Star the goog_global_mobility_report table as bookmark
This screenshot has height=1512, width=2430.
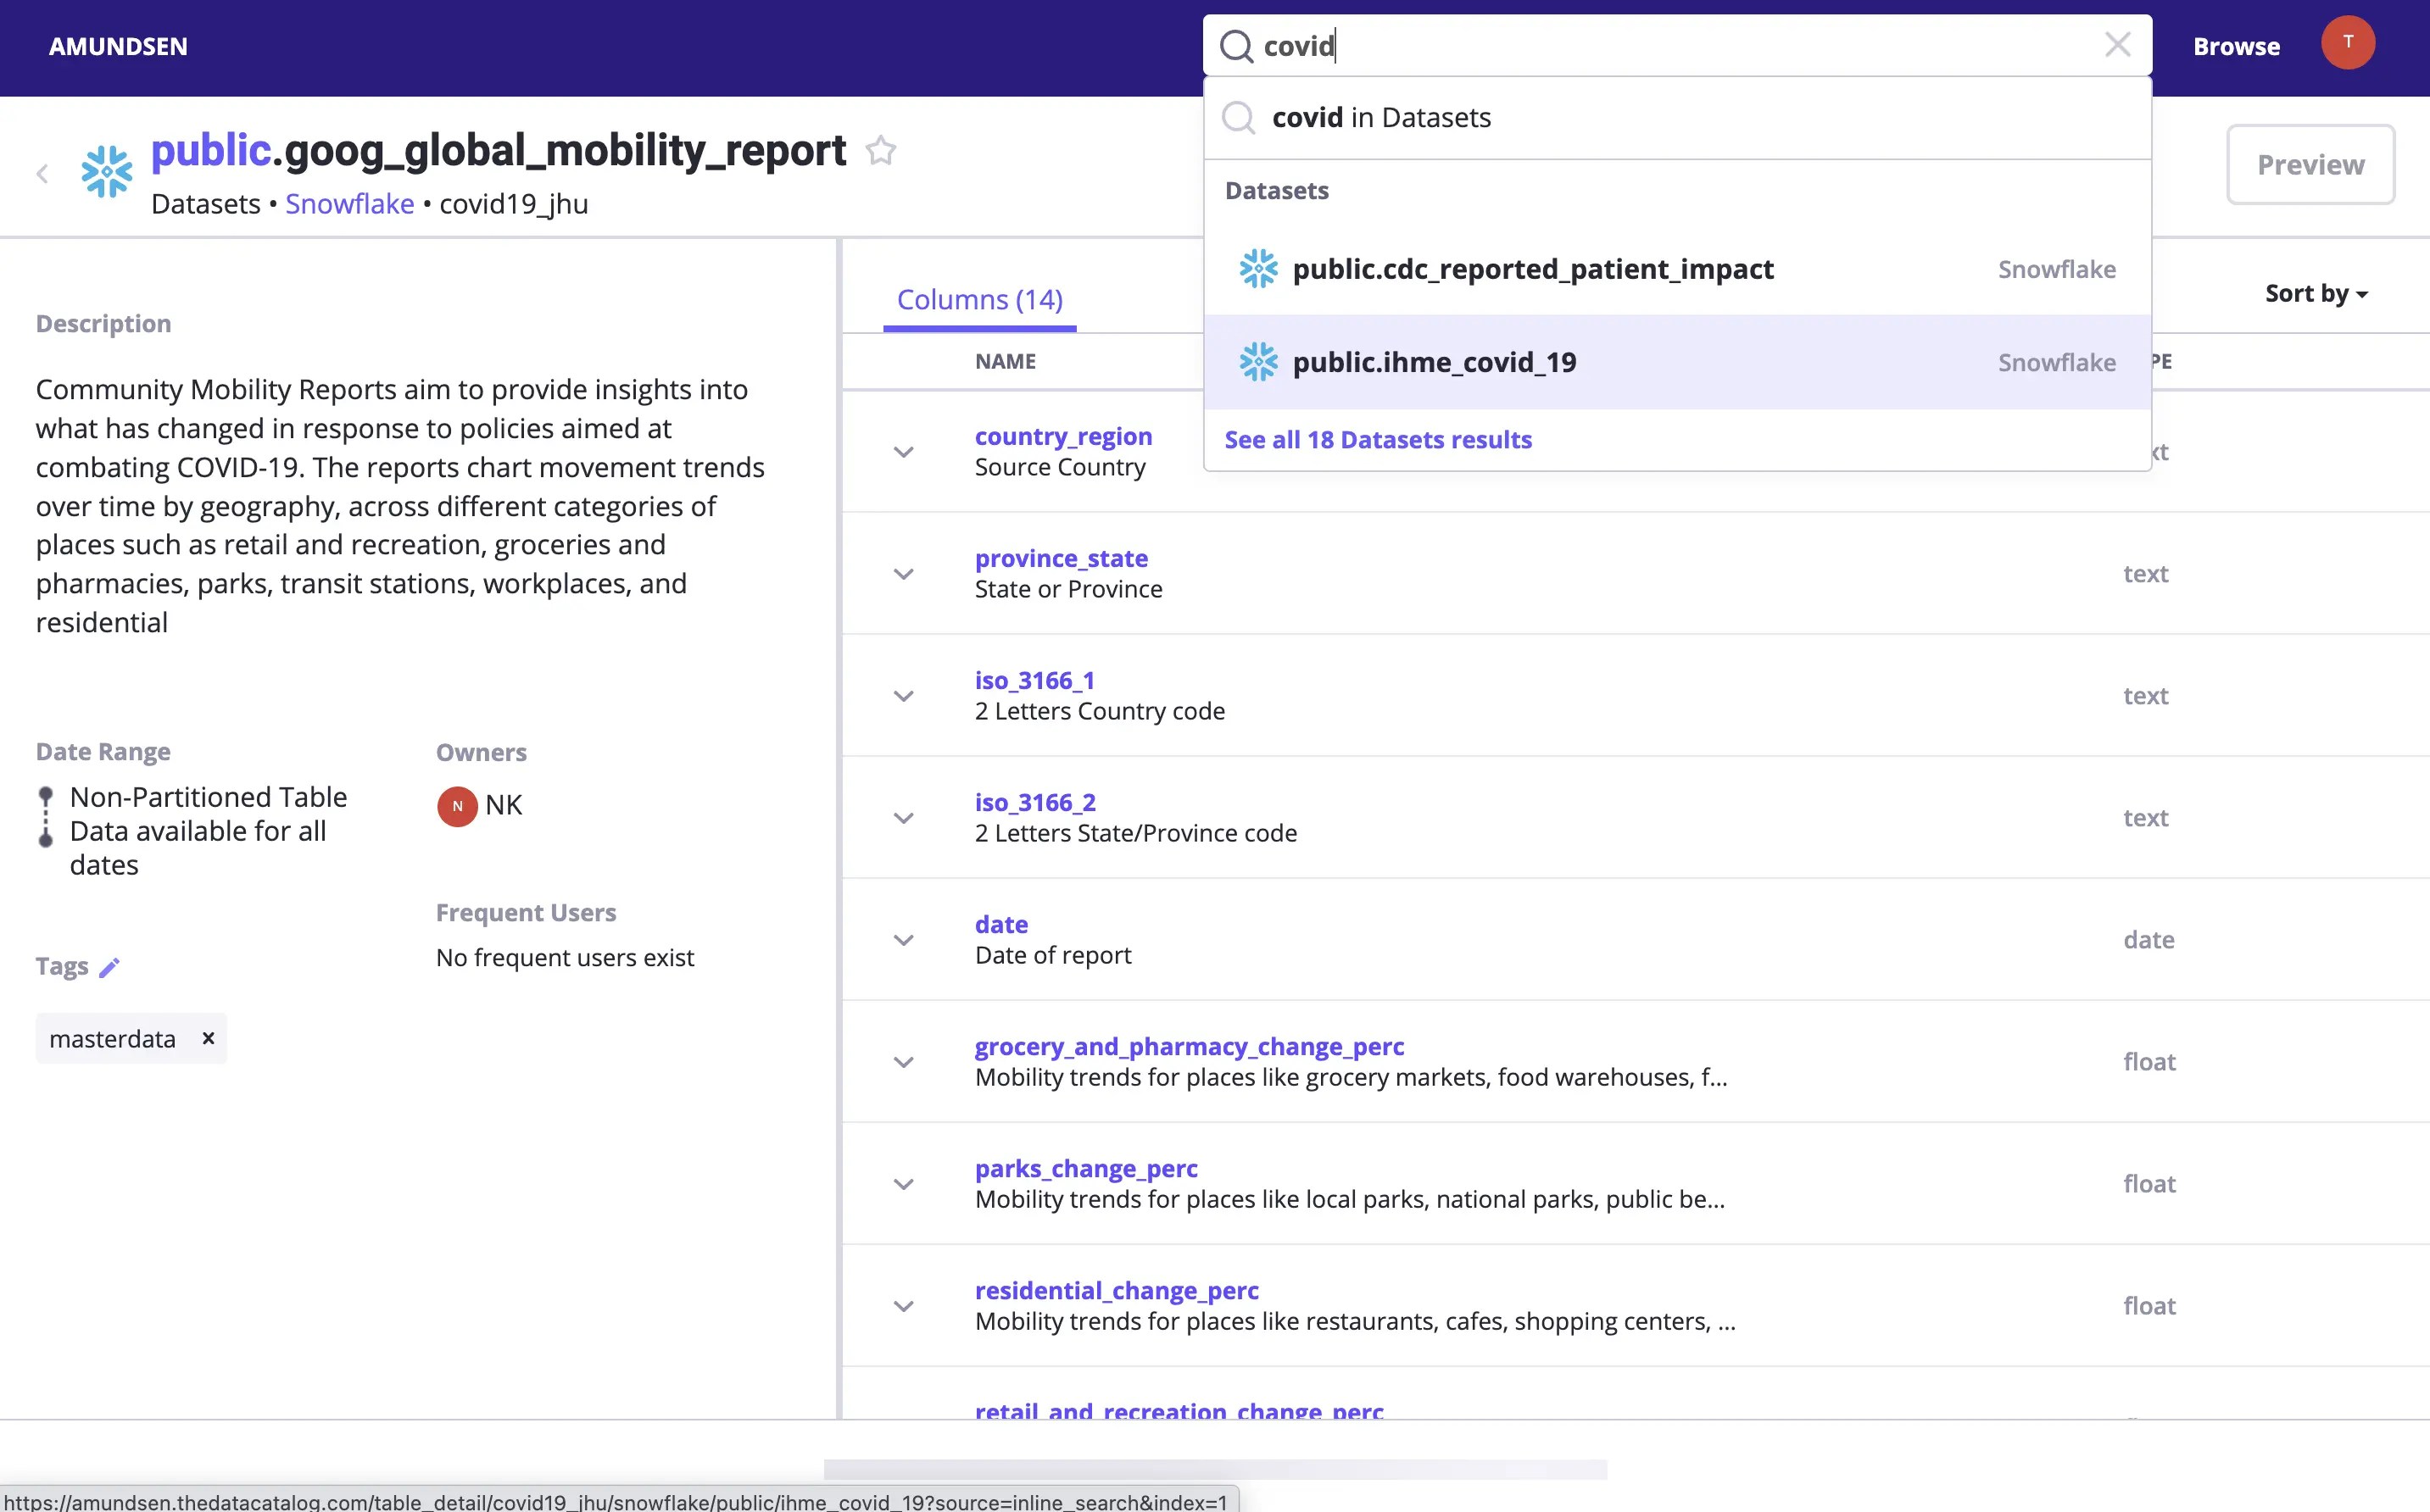tap(880, 151)
